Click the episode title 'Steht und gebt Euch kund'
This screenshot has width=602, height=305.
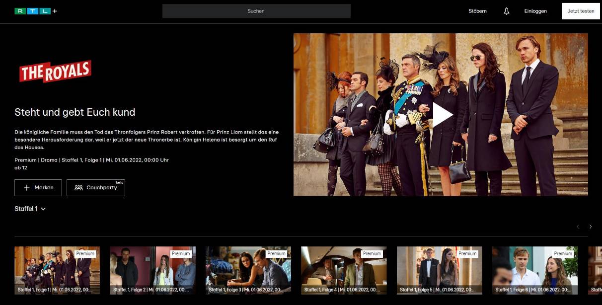[x=75, y=112]
